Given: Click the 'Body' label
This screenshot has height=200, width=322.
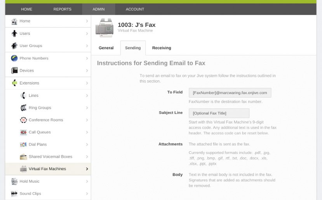Looking at the screenshot, I should click(178, 174).
